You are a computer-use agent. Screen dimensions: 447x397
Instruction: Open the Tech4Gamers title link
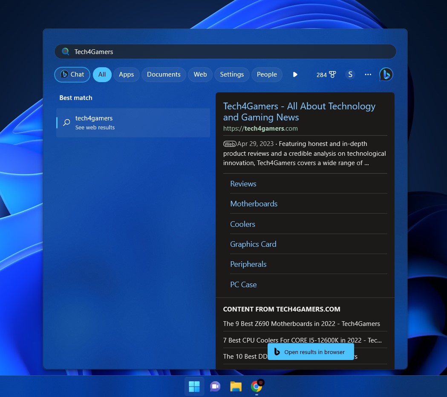[299, 111]
